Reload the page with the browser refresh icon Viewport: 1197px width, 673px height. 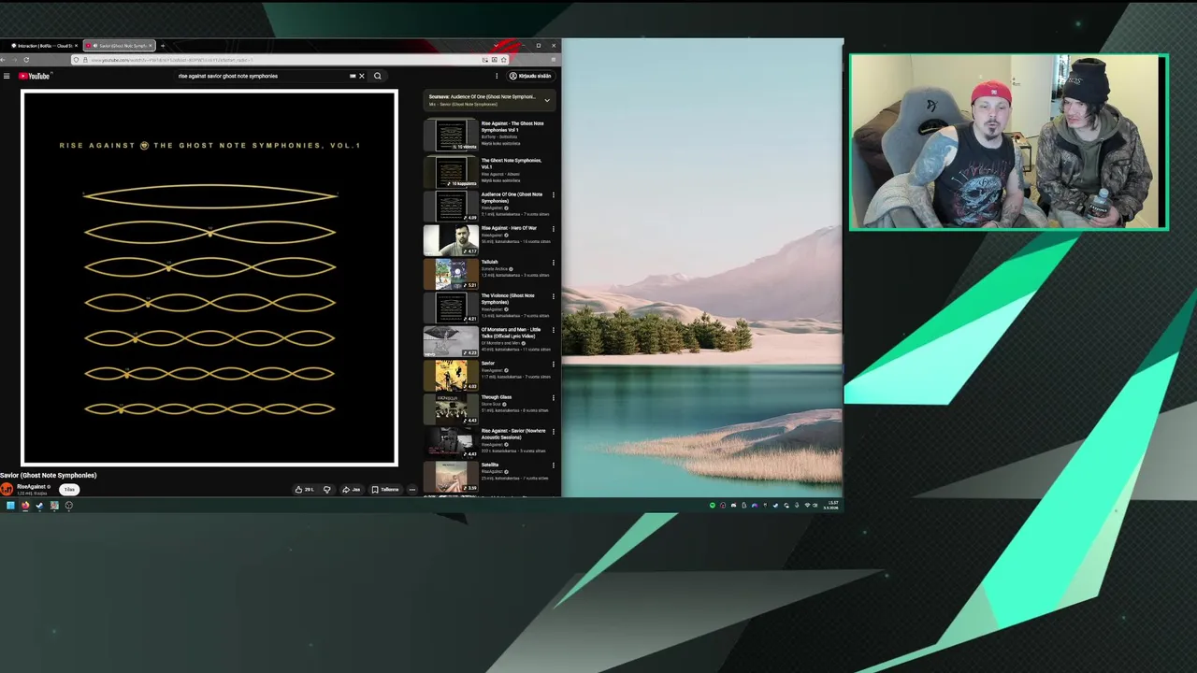26,60
